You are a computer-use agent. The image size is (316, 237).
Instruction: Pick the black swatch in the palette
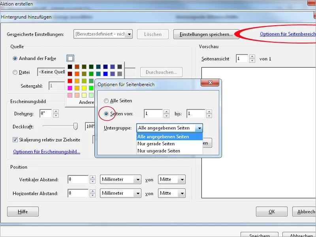[70, 67]
